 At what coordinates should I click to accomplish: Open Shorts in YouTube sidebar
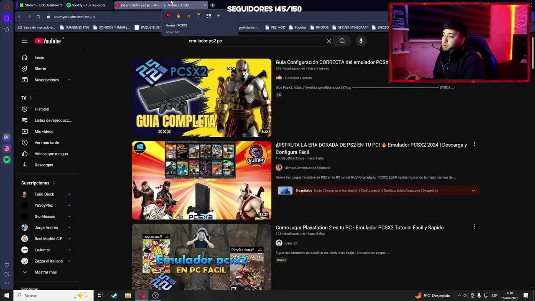47,69
